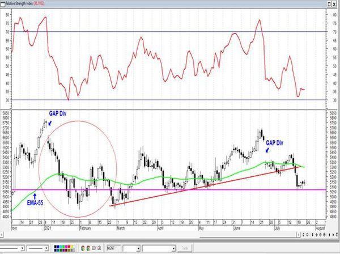Screen dimensions: 340x254
Task: Click the D periodicity icon
Action: coord(307,235)
